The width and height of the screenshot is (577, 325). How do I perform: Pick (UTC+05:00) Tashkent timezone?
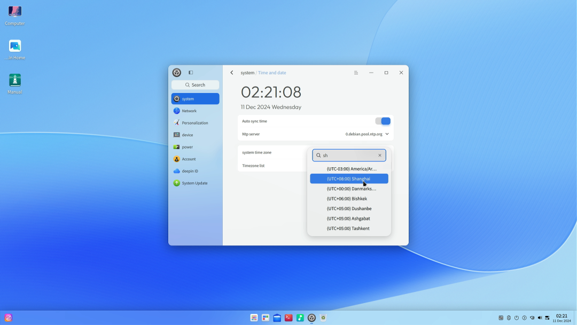(349, 228)
